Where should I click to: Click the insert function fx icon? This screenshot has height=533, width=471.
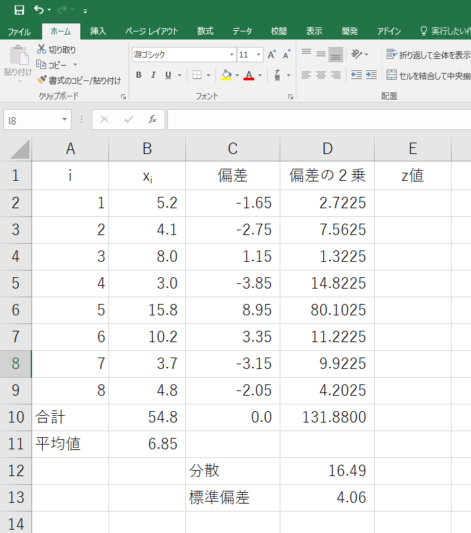tap(153, 119)
